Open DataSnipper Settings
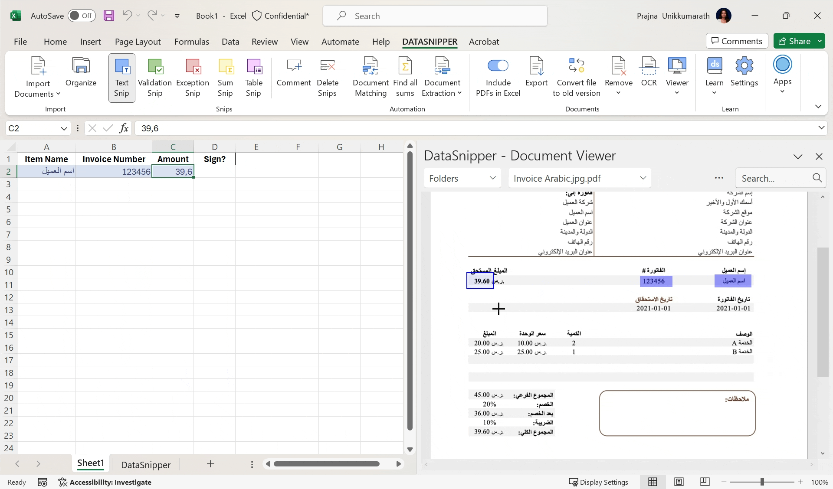The width and height of the screenshot is (833, 489). (744, 72)
